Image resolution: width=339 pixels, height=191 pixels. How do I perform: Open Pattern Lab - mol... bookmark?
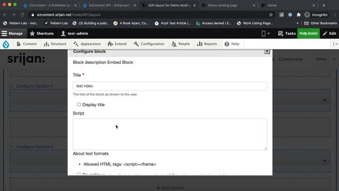click(21, 23)
